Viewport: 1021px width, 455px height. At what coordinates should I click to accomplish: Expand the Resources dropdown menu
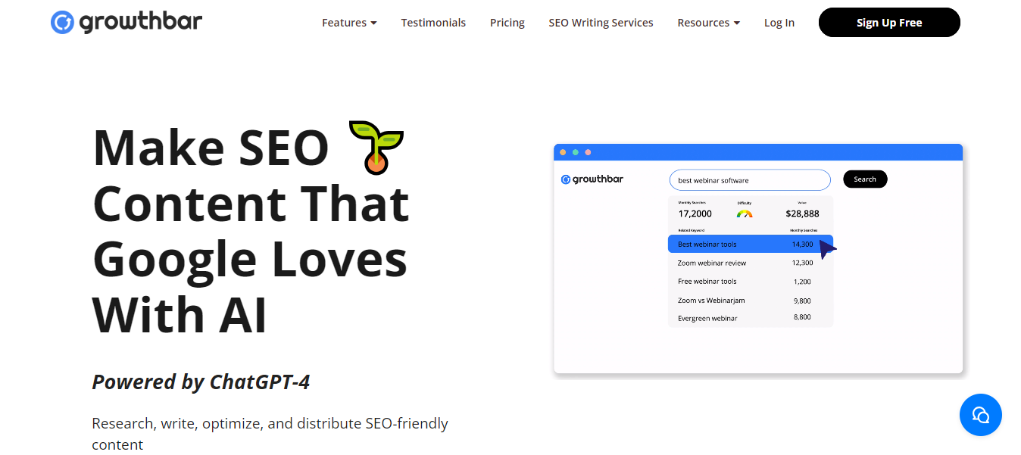point(708,23)
